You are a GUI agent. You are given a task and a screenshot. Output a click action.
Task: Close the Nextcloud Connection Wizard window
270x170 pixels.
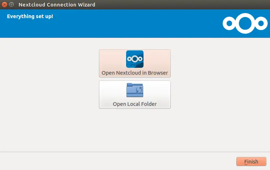[4, 4]
